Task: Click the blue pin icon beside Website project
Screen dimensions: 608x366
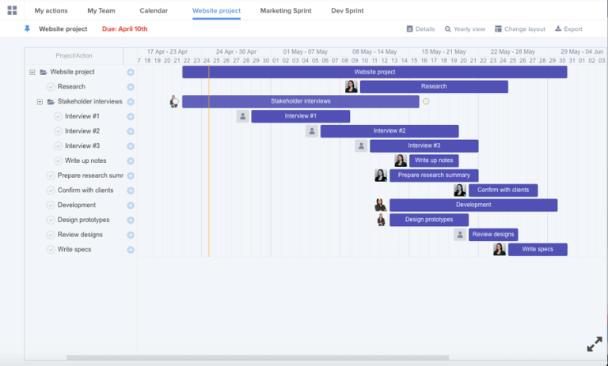Action: (28, 29)
